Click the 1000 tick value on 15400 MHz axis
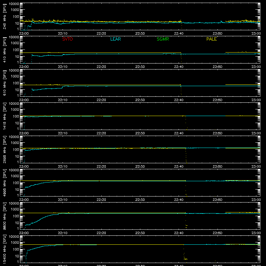Screen dimensions: 266x266 15,242
